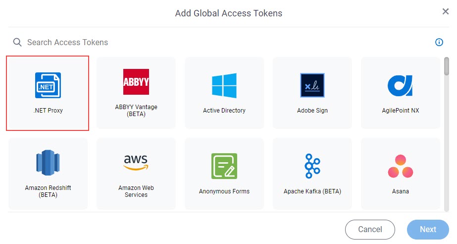Screen dimensions: 457x244
Task: Select the Apache Kafka (BETA) icon
Action: (312, 166)
